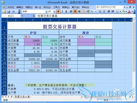Click Decrease Decimal icon
The image size is (137, 103).
[104, 12]
